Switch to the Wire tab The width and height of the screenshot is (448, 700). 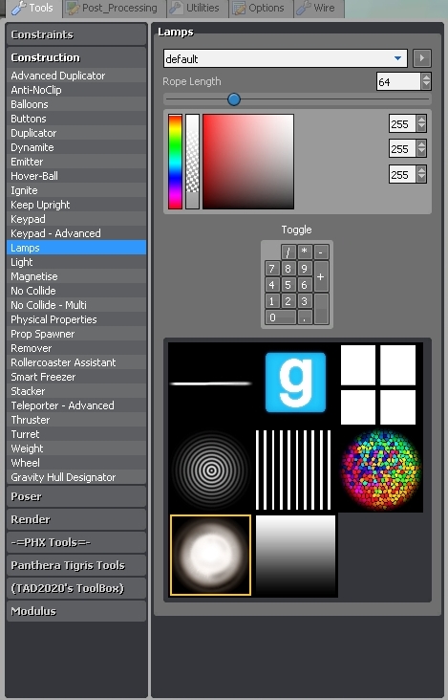[x=318, y=9]
